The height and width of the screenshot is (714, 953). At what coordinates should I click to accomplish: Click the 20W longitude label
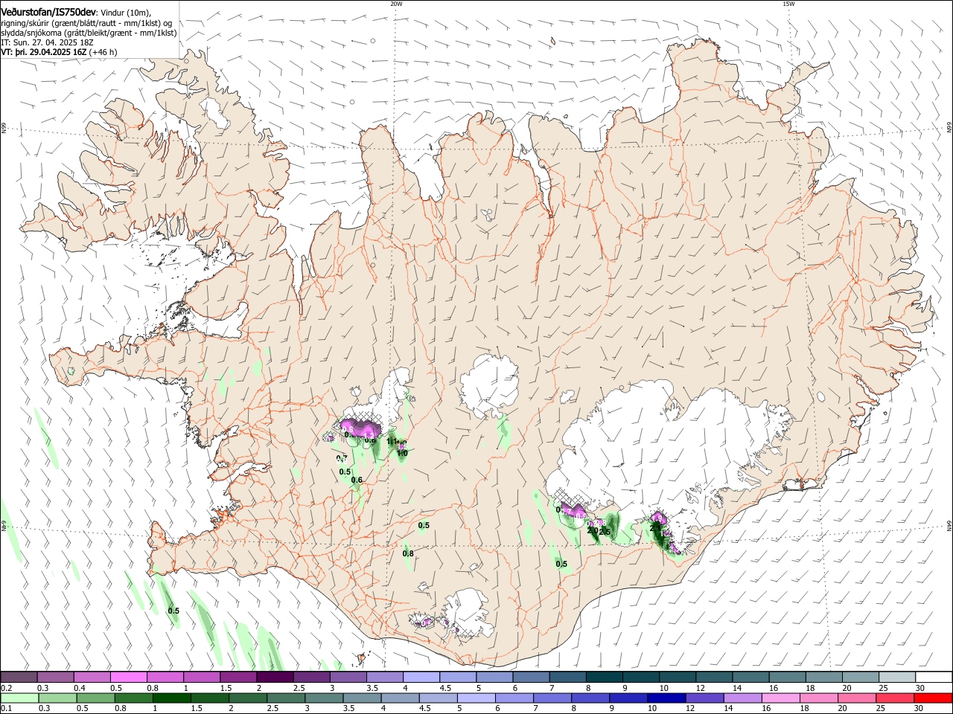click(x=396, y=4)
